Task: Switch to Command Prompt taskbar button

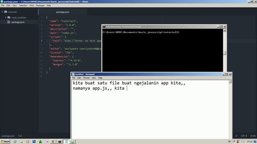Action: [60, 142]
